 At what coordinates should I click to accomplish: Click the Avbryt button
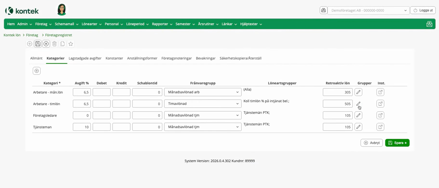click(371, 143)
